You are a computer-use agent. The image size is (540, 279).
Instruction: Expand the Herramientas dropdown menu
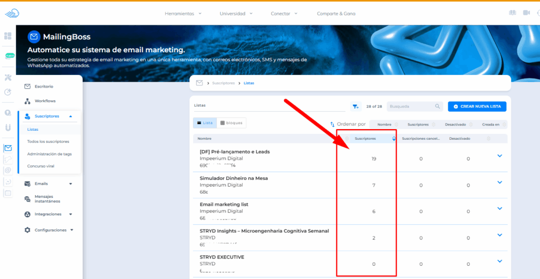point(183,14)
